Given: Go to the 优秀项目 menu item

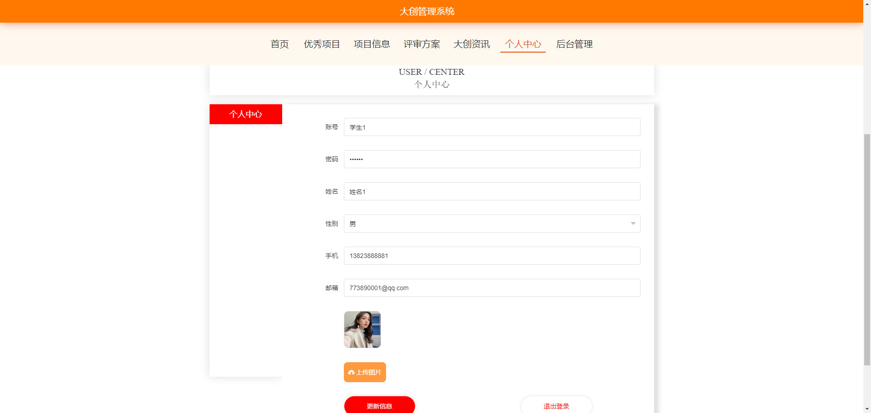Looking at the screenshot, I should tap(322, 44).
